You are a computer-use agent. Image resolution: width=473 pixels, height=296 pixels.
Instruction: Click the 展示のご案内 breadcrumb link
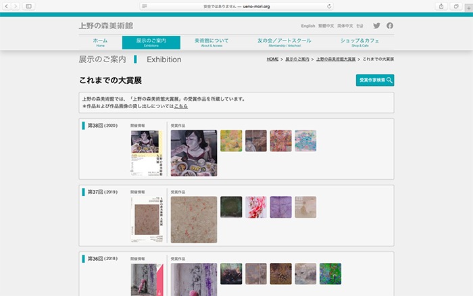point(297,59)
